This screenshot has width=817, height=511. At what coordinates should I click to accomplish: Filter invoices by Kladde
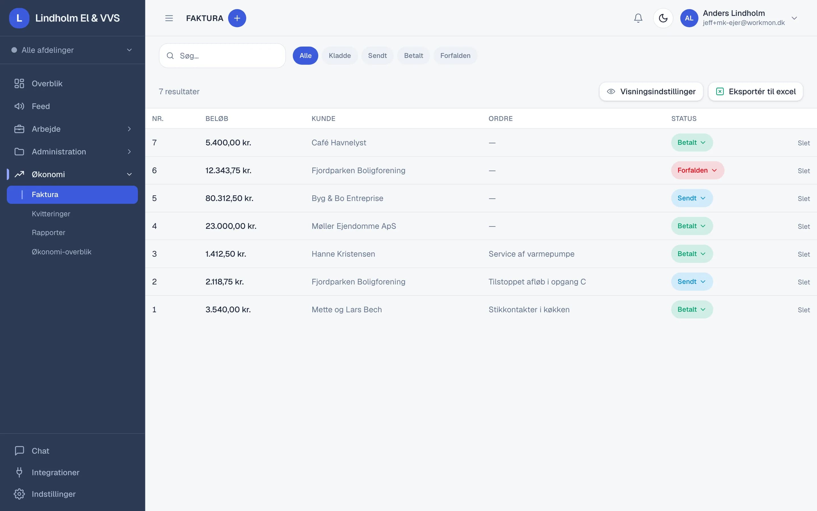pos(340,55)
